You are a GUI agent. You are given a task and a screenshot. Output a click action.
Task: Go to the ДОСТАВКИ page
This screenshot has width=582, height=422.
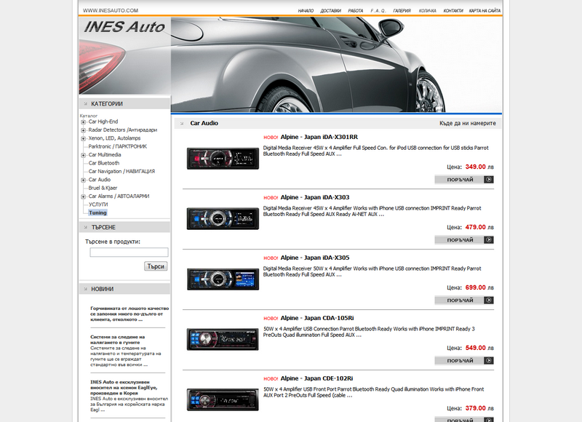(x=331, y=11)
